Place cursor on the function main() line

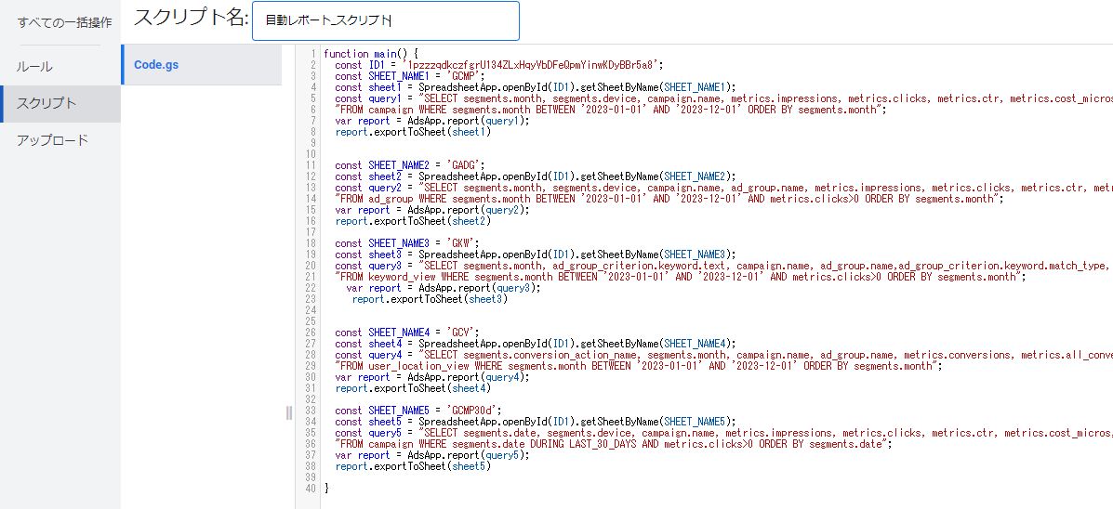(370, 54)
